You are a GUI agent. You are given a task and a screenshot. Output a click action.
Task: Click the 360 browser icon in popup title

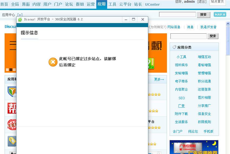coord(20,20)
